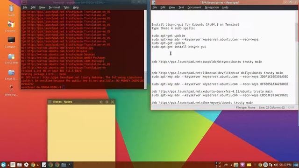
Task: Switch to the folder window taskbar button
Action: (x=64, y=165)
